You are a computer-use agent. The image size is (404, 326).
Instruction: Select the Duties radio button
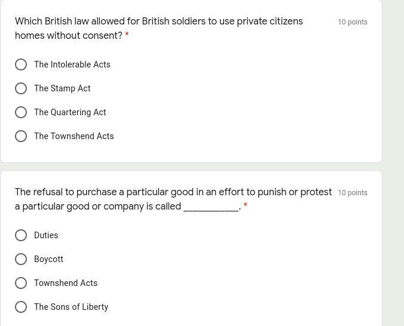pyautogui.click(x=21, y=235)
